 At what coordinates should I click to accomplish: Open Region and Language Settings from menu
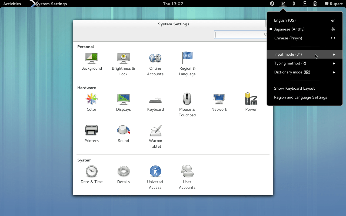pos(305,97)
